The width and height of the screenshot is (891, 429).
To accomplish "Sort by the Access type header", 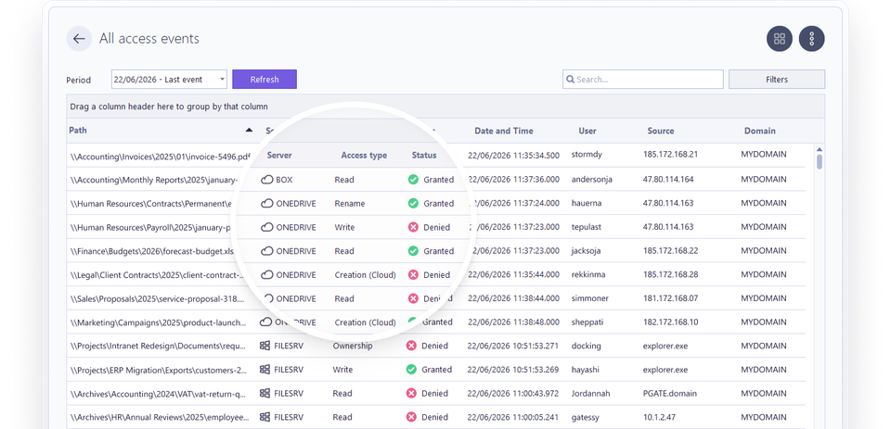I will click(x=364, y=156).
